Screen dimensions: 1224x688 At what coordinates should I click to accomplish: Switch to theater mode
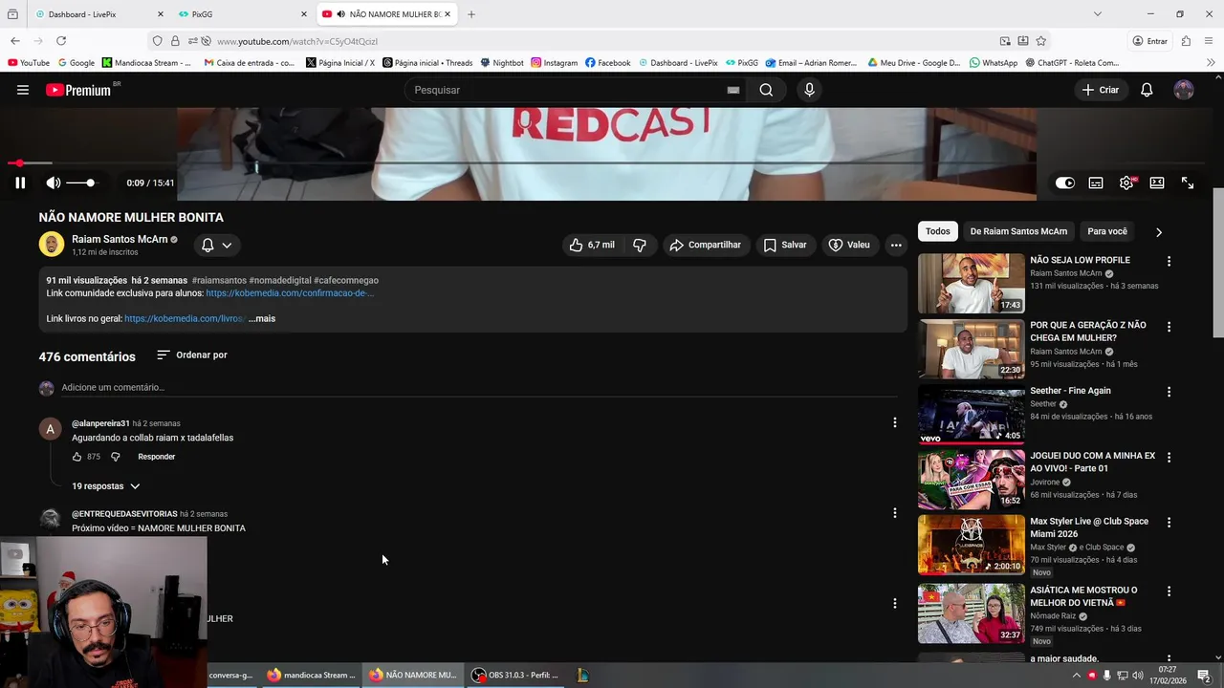(1157, 183)
